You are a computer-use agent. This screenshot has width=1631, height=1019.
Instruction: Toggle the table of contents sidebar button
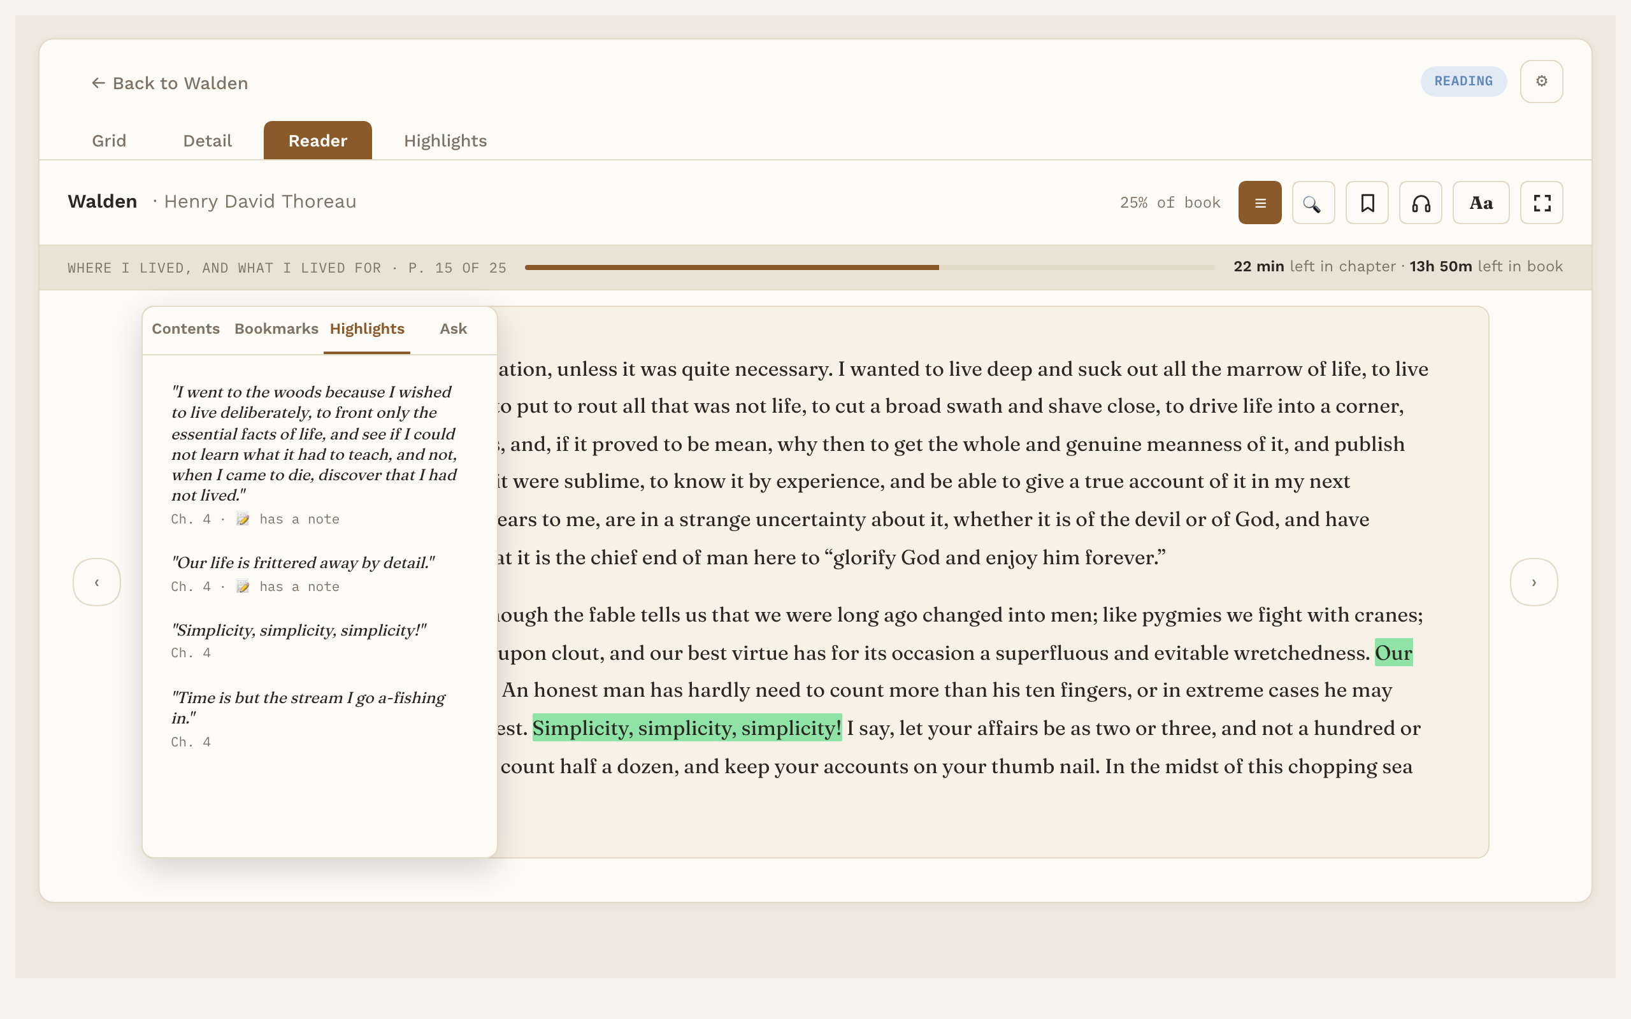point(1260,203)
